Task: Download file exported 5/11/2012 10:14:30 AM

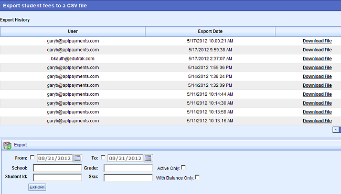Action: 317,103
